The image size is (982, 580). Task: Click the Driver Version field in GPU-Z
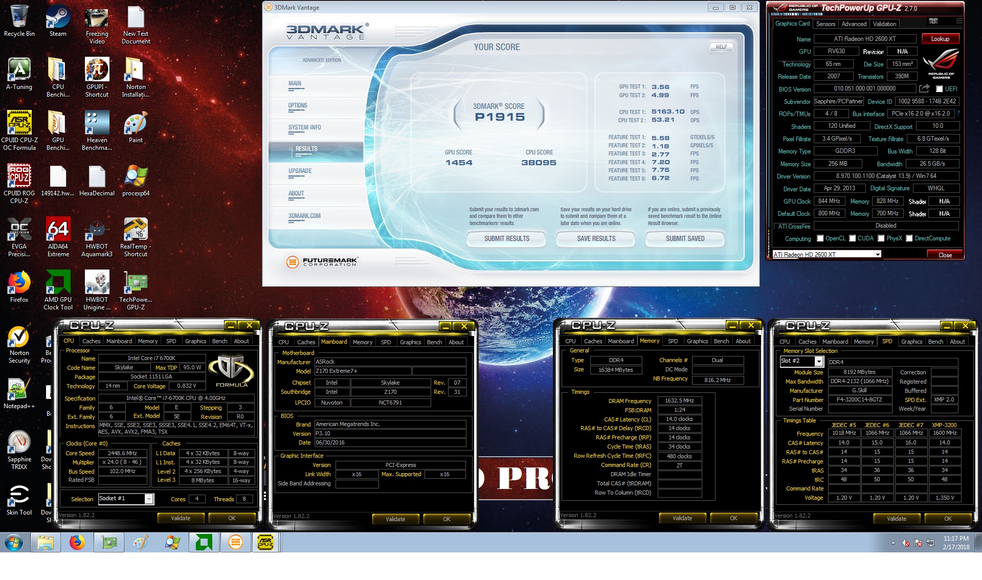(886, 176)
